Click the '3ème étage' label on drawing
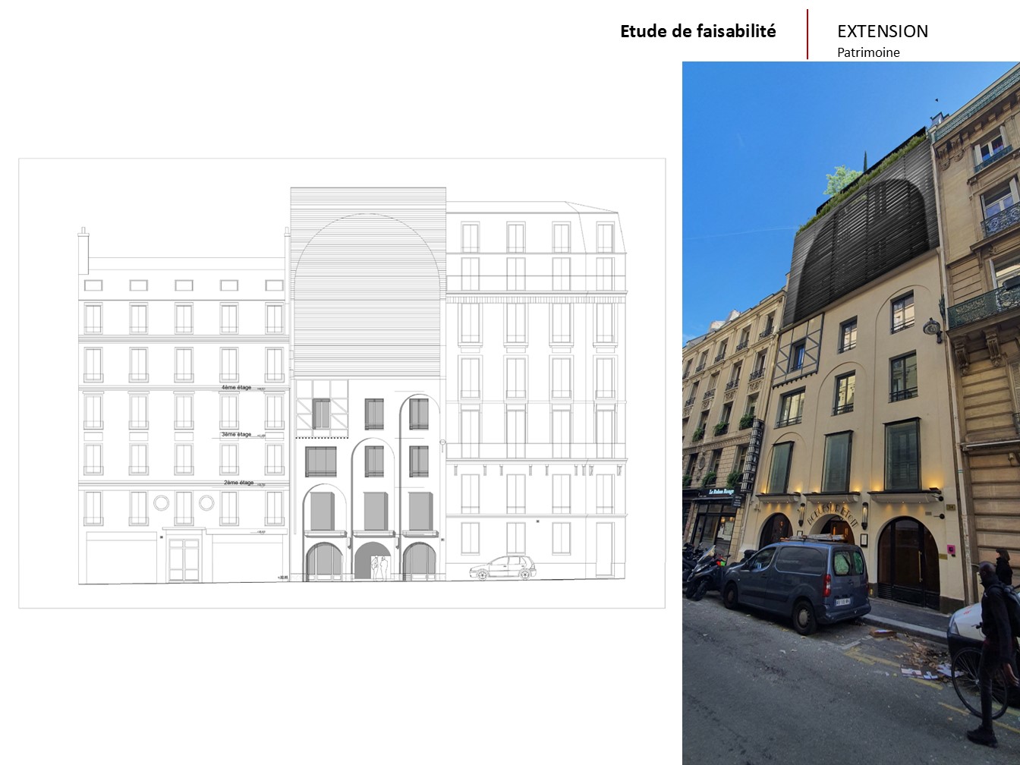Viewport: 1020px width, 765px height. 236,435
